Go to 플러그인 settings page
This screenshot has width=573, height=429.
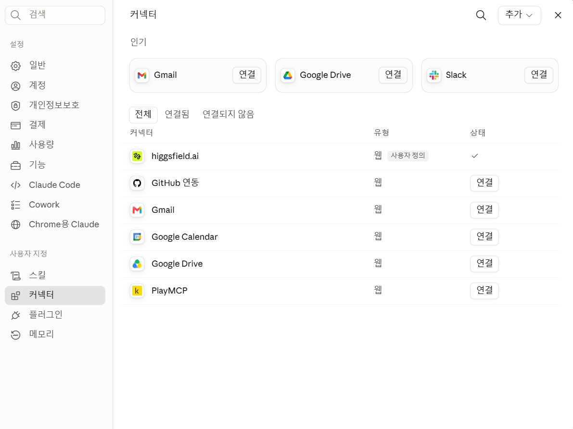coord(55,315)
